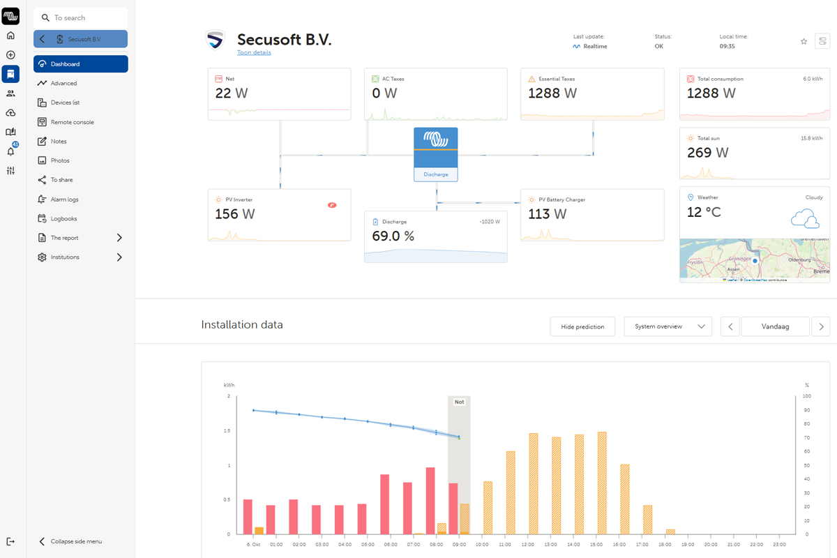Open the notifications bell icon
The width and height of the screenshot is (837, 558).
(x=10, y=151)
